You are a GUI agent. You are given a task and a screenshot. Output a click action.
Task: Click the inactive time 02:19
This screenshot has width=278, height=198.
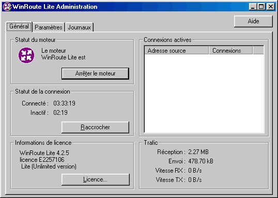[60, 113]
